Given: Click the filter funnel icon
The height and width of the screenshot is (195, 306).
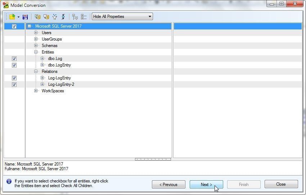Looking at the screenshot, I should pos(55,17).
